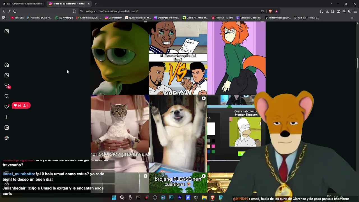Open the terminal from the taskbar
The image size is (359, 202).
click(x=138, y=198)
